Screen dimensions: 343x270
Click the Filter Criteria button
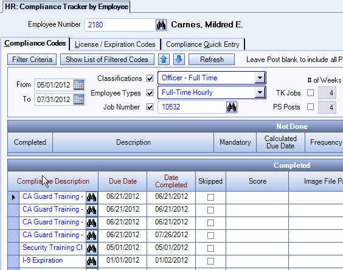coord(32,60)
